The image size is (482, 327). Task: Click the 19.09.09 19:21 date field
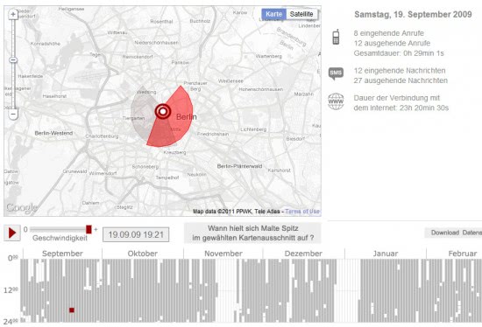coord(136,234)
